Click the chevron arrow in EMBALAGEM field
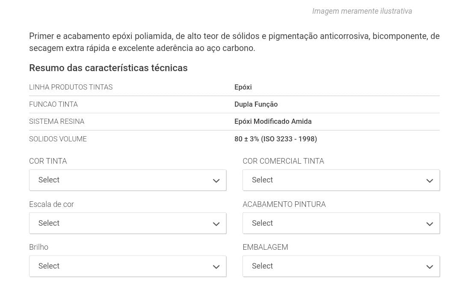462x290 pixels. [x=429, y=267]
